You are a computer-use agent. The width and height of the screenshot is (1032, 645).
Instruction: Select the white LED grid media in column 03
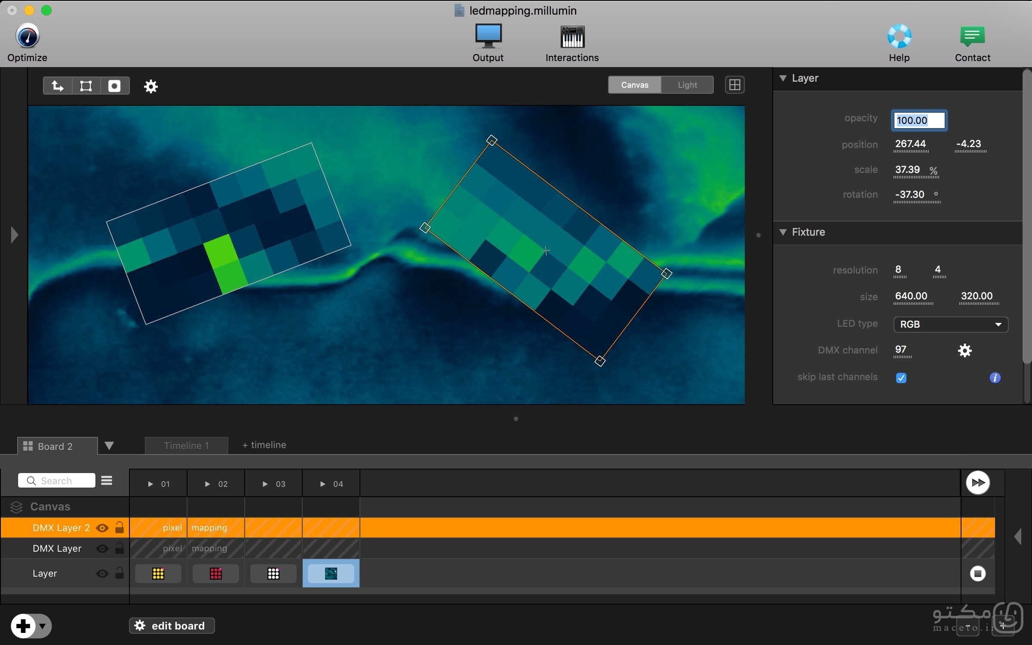[x=273, y=574]
